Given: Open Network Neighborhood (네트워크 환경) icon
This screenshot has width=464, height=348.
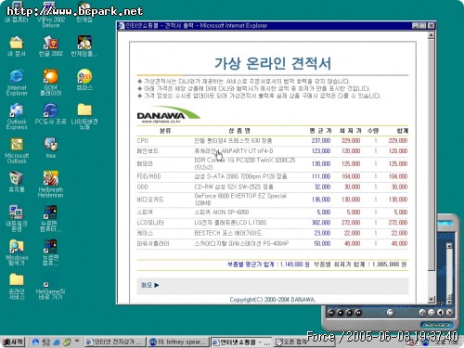Looking at the screenshot, I should [17, 218].
